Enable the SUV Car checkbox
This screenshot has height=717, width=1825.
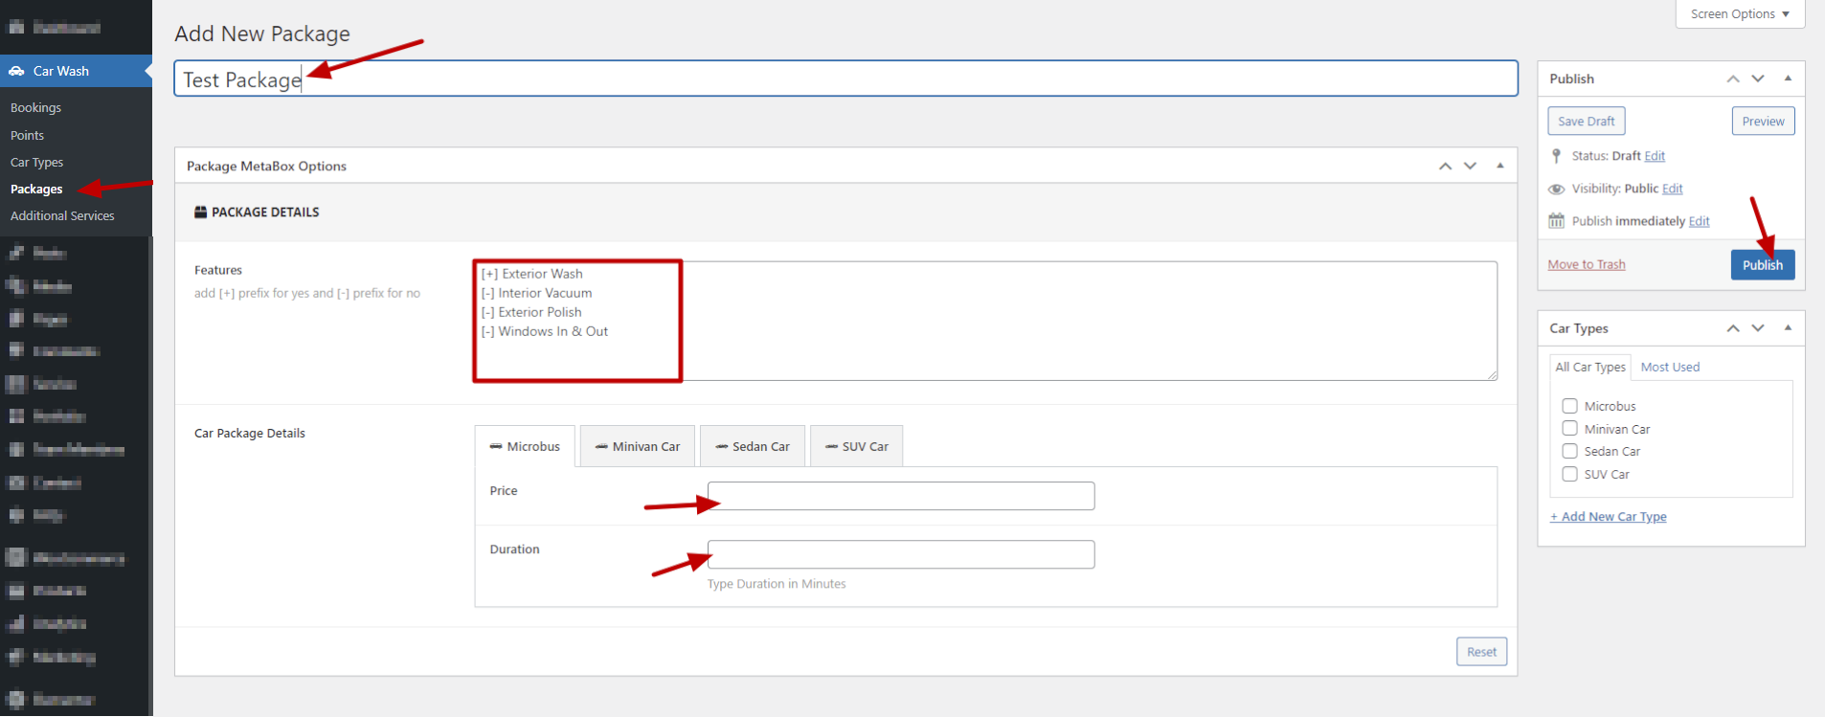1569,474
